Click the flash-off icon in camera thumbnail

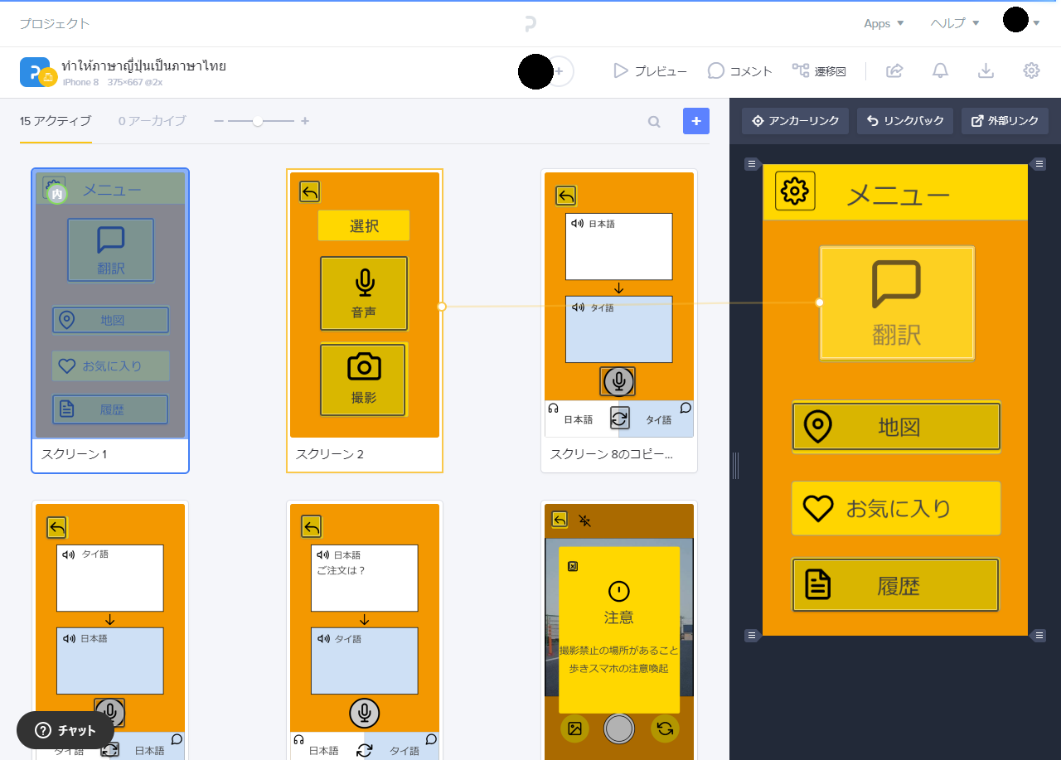click(x=585, y=520)
